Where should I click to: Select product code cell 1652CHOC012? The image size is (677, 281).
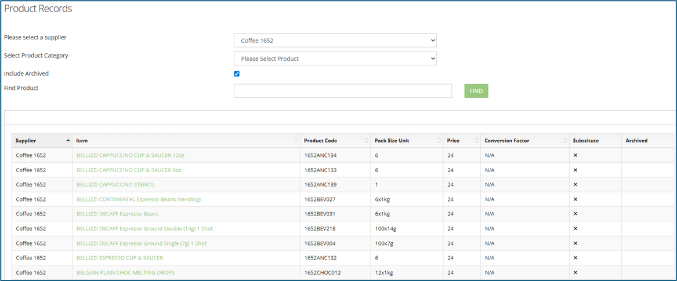tap(335, 272)
